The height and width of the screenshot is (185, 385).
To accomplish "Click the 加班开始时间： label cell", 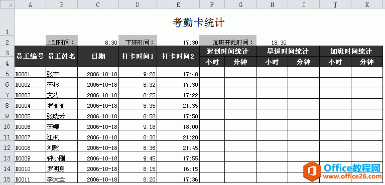I will pyautogui.click(x=228, y=41).
